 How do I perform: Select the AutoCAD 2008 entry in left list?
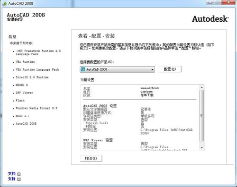click(x=26, y=124)
